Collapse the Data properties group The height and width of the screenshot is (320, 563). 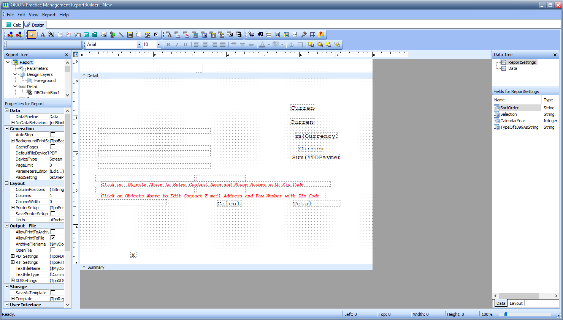tap(6, 110)
